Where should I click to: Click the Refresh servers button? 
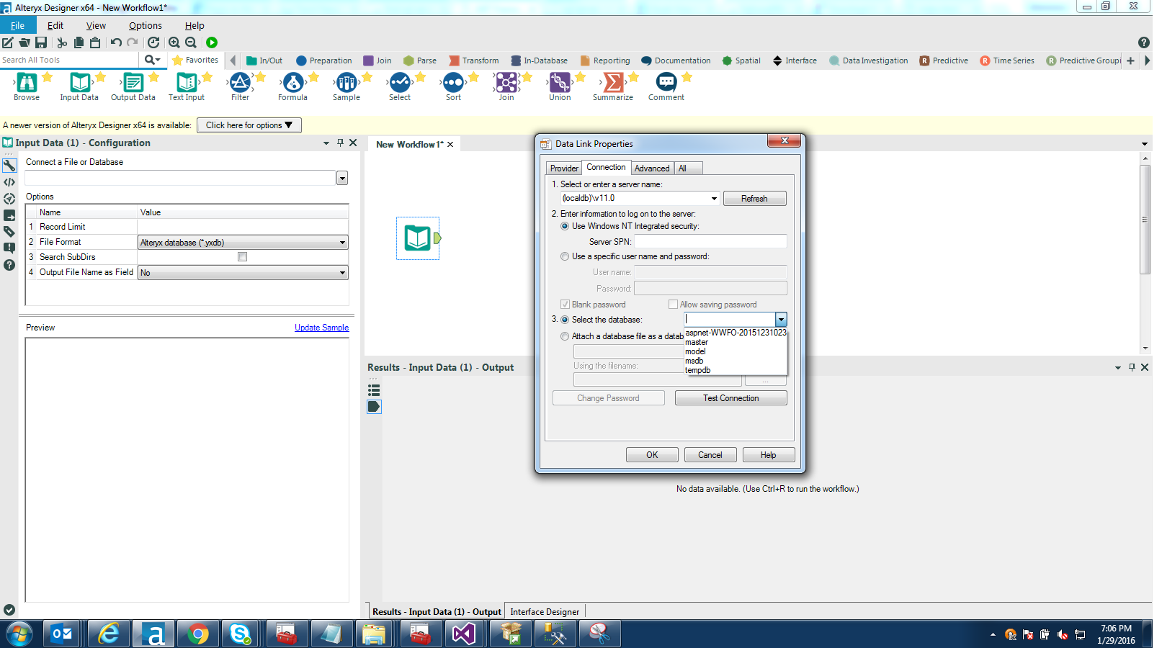[x=754, y=199]
